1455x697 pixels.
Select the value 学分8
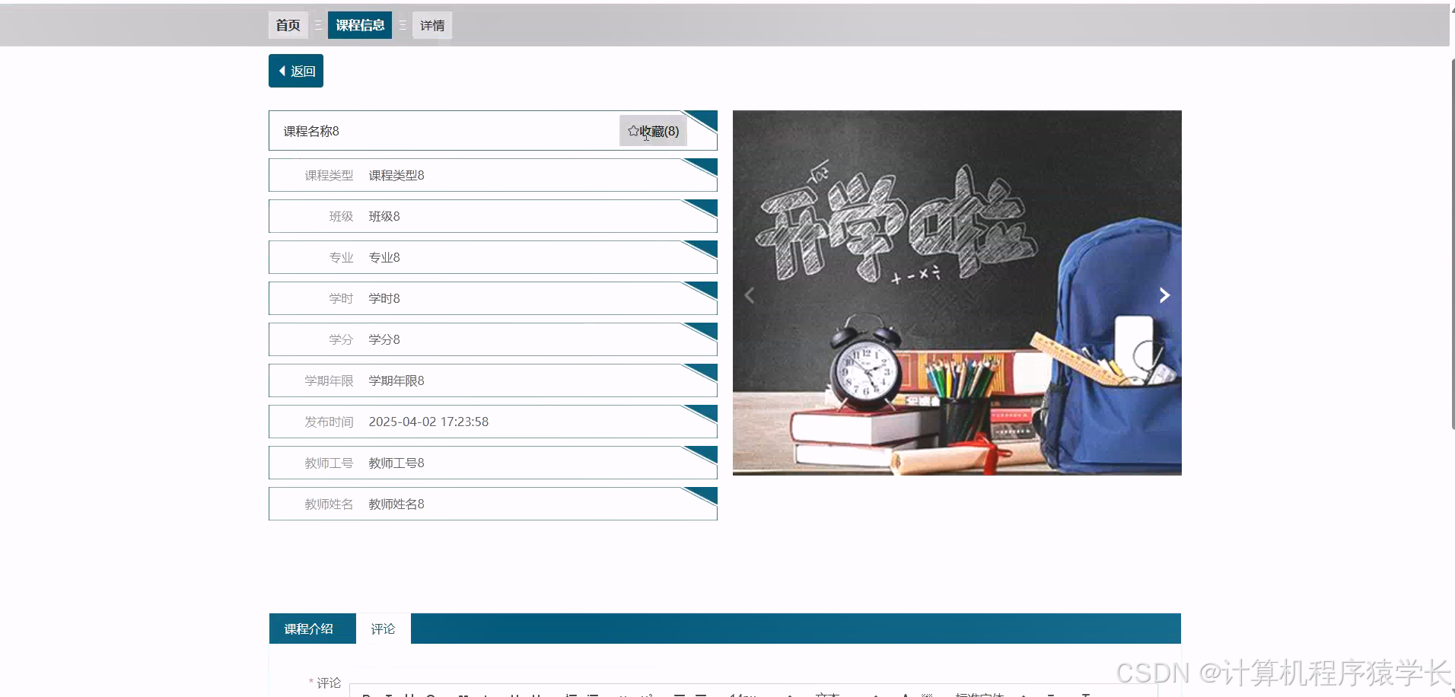click(x=384, y=339)
